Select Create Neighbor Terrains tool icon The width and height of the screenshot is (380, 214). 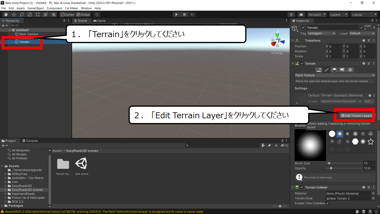(x=319, y=70)
